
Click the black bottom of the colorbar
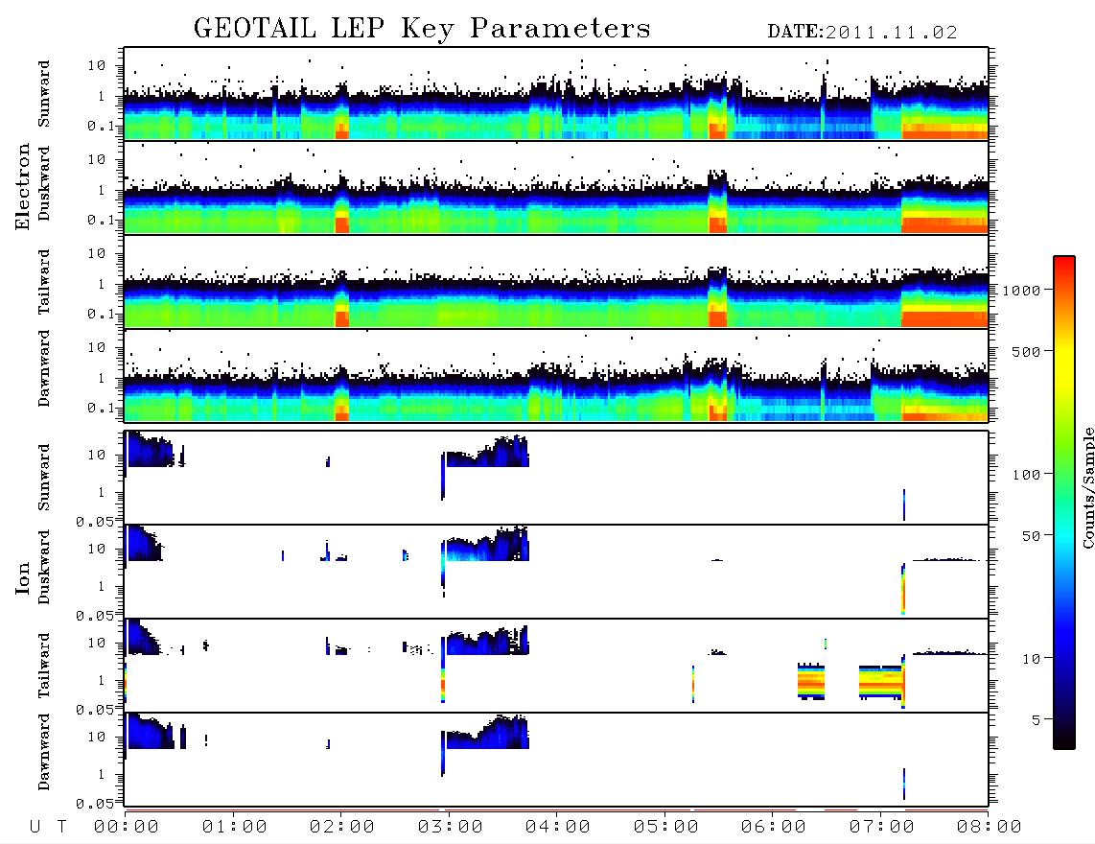(x=1064, y=740)
